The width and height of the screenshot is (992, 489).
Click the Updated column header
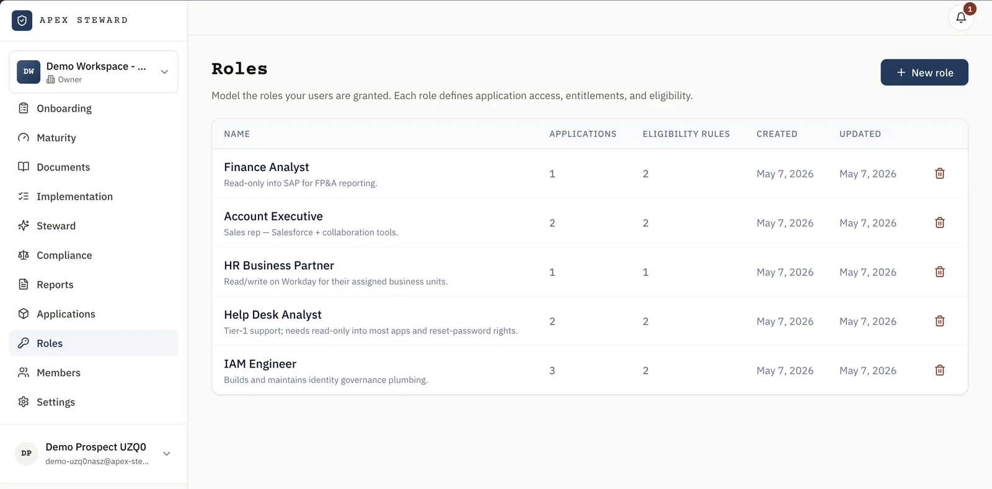tap(860, 134)
